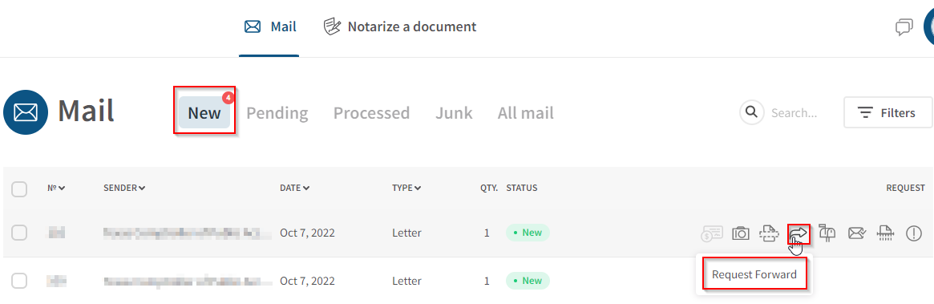Click the shredder icon
Image resolution: width=934 pixels, height=304 pixels.
885,233
